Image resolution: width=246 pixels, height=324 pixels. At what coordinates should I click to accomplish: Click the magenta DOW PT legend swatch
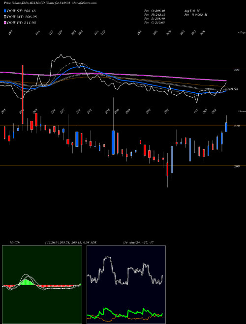(5, 23)
